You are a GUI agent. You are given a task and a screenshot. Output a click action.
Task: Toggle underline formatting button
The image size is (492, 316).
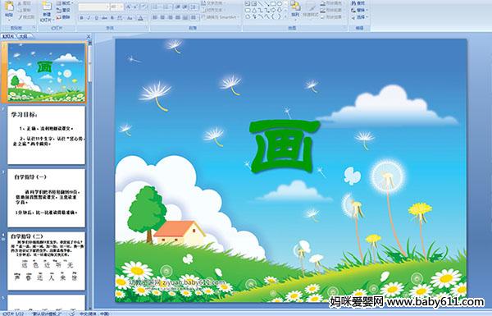[96, 18]
